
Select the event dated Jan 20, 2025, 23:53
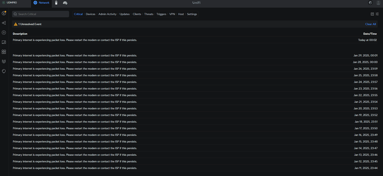click(x=195, y=109)
